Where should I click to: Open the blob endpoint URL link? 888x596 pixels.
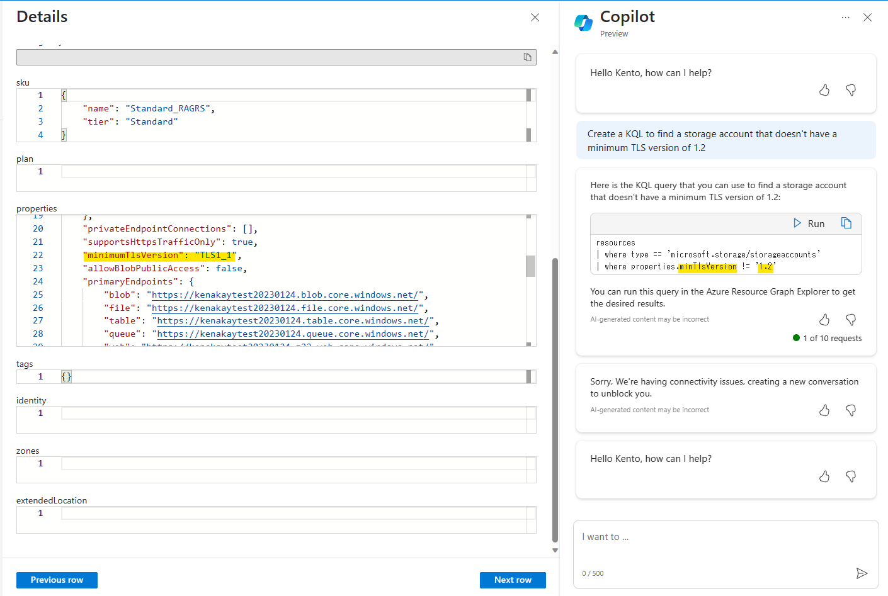point(285,295)
